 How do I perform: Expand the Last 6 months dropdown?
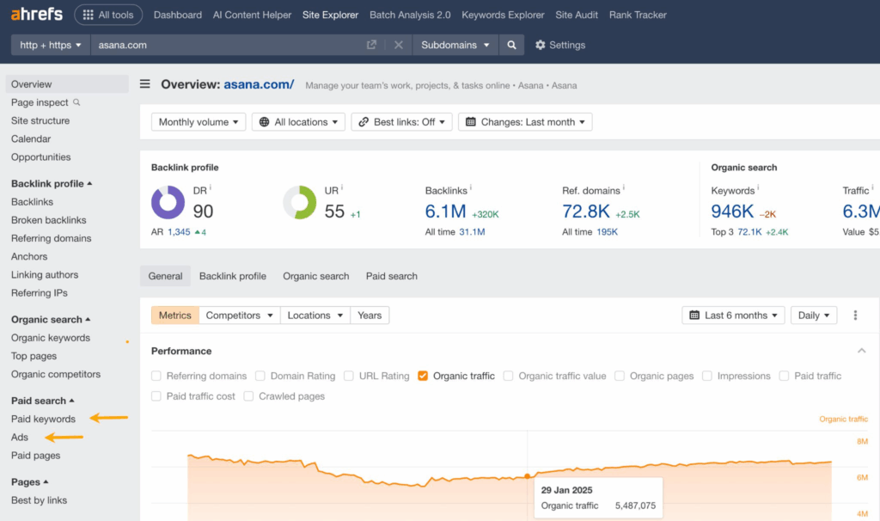click(733, 316)
